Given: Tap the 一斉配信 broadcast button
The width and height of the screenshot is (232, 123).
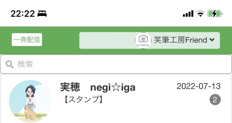Looking at the screenshot, I should click(27, 40).
